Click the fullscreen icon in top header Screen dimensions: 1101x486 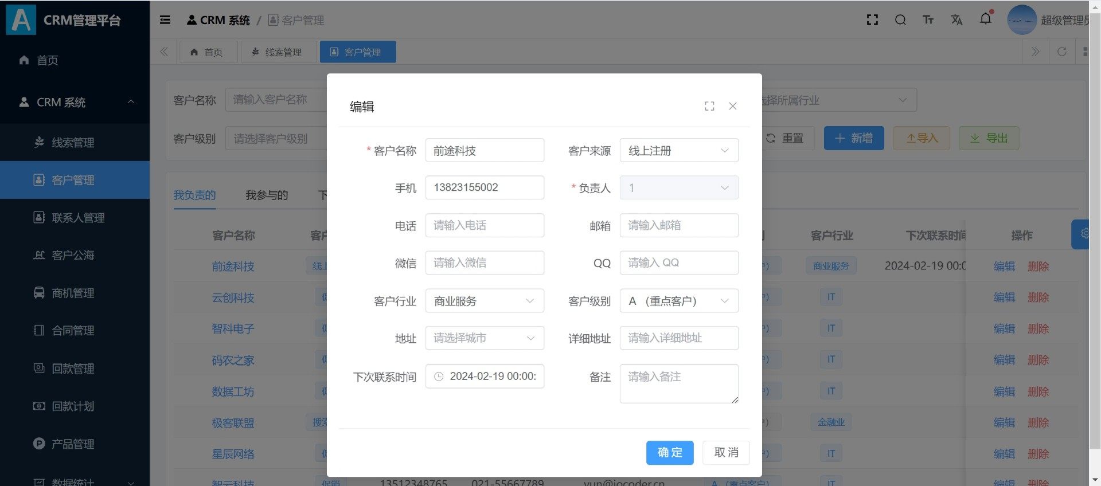[872, 20]
